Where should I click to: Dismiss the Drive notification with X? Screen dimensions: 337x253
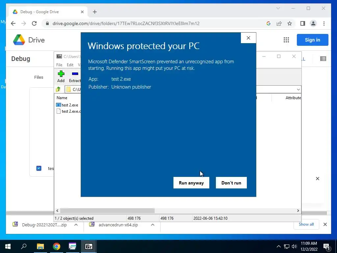[x=318, y=179]
